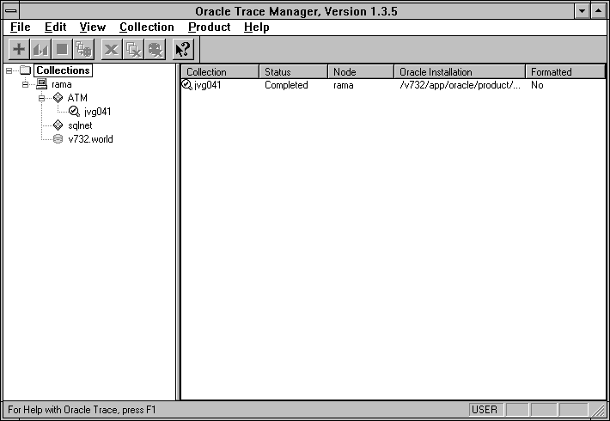Click the rama cell in the Node column

point(344,85)
